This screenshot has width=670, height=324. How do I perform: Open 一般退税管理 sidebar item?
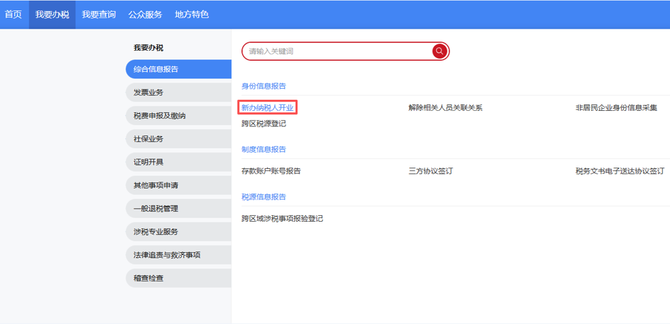179,209
